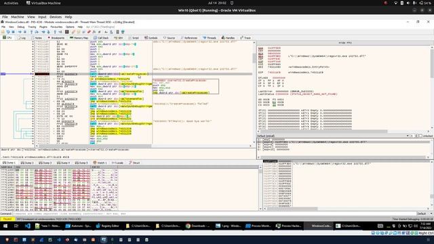The image size is (434, 244).
Task: Click the Stop debugging toolbar icon
Action: click(x=13, y=32)
